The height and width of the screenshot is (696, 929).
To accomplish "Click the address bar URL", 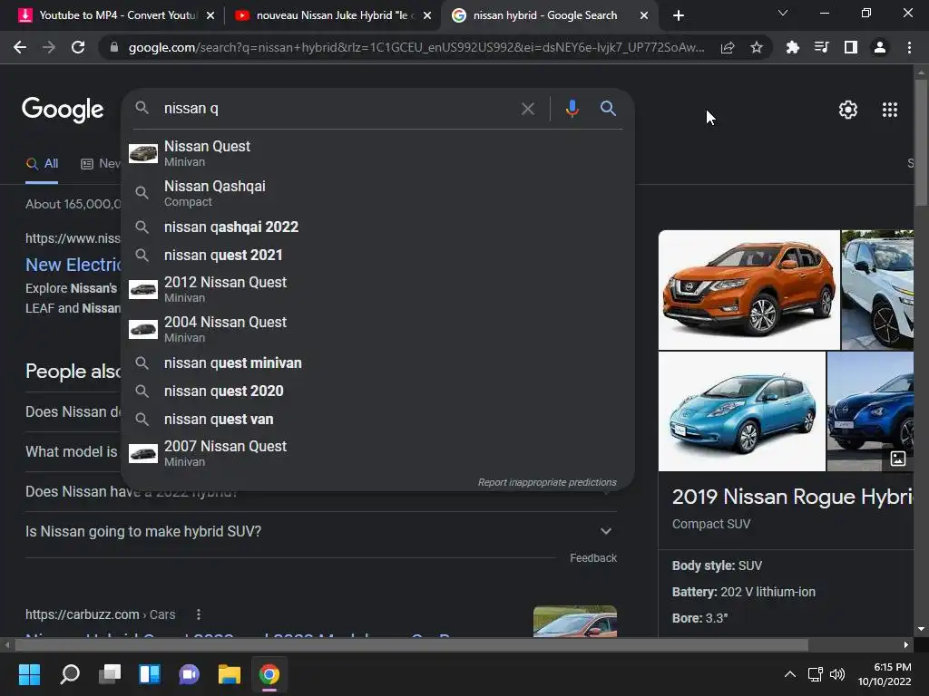I will [x=416, y=47].
